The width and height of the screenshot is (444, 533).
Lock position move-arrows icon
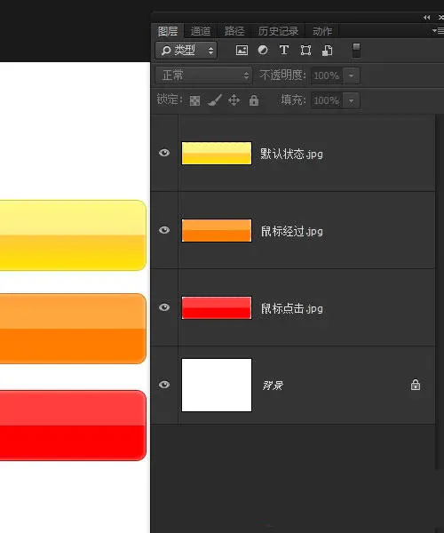pyautogui.click(x=234, y=100)
